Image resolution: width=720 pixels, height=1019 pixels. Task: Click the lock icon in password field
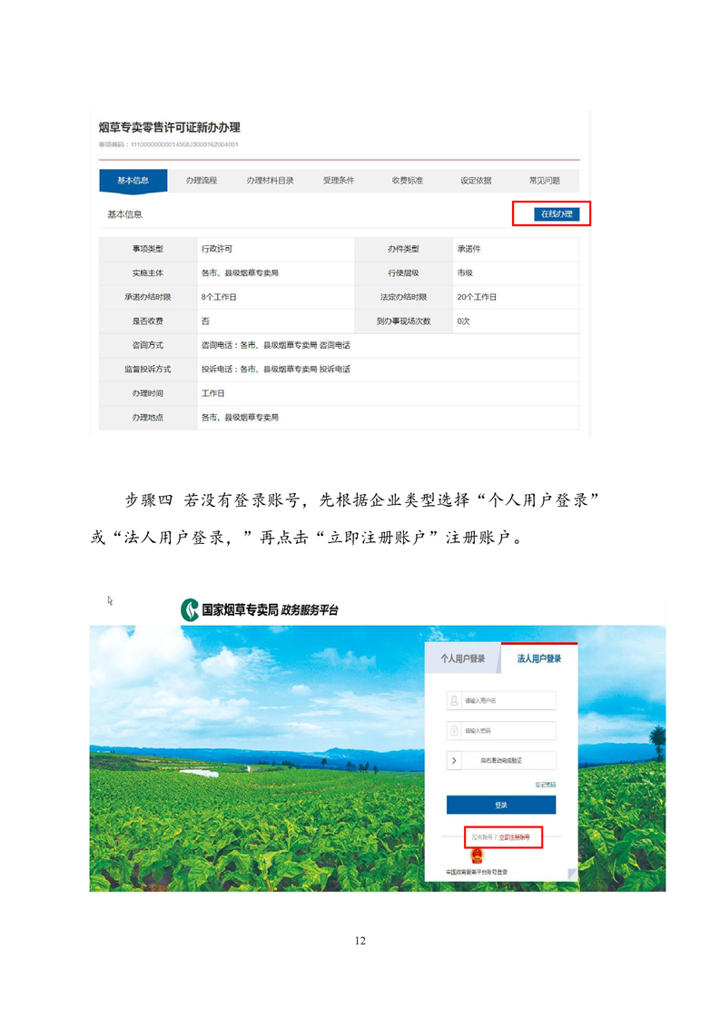(x=454, y=730)
